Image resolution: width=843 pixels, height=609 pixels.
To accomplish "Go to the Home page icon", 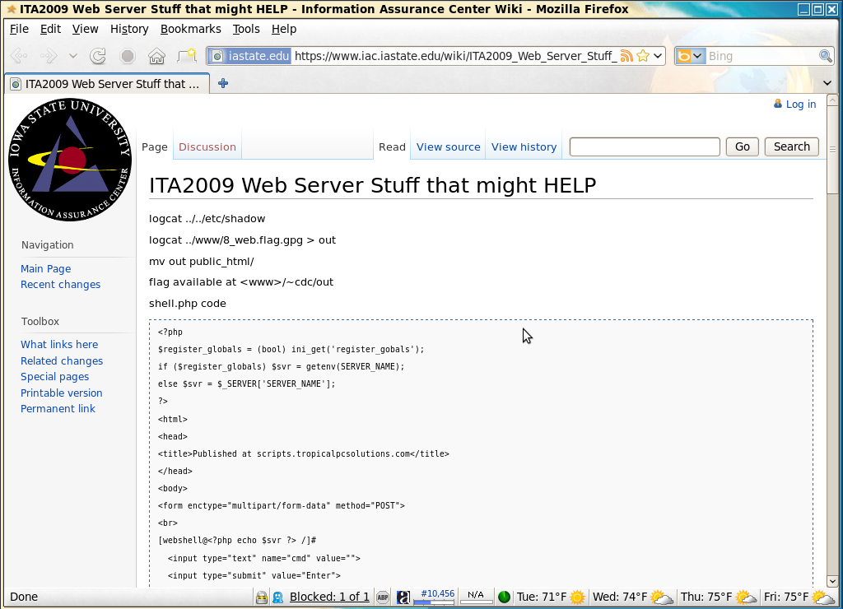I will 156,56.
